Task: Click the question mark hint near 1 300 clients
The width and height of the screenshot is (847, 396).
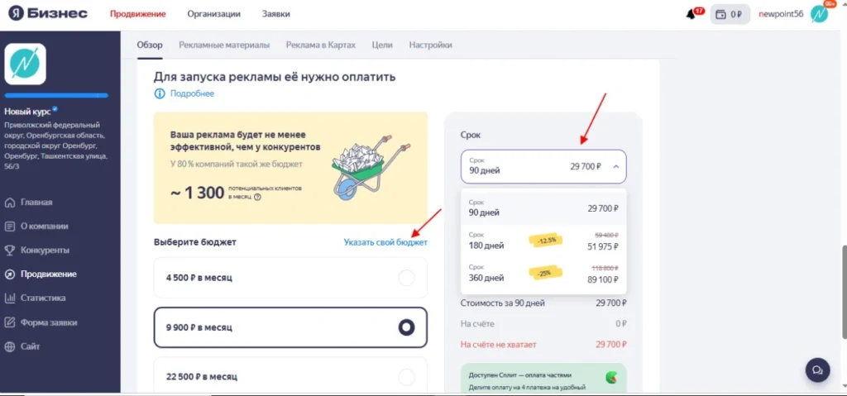Action: (x=257, y=198)
